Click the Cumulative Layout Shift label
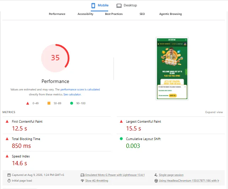Viewport: 228px width, 189px height. pyautogui.click(x=143, y=139)
